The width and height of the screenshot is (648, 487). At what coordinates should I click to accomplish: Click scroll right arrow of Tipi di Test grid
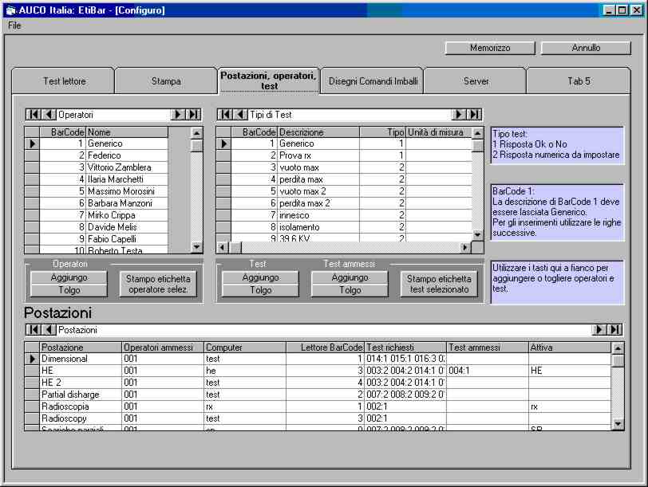pyautogui.click(x=465, y=247)
